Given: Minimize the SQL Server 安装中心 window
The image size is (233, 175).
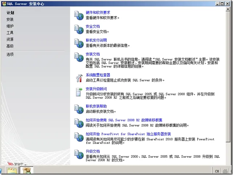Looking at the screenshot, I should point(217,4).
